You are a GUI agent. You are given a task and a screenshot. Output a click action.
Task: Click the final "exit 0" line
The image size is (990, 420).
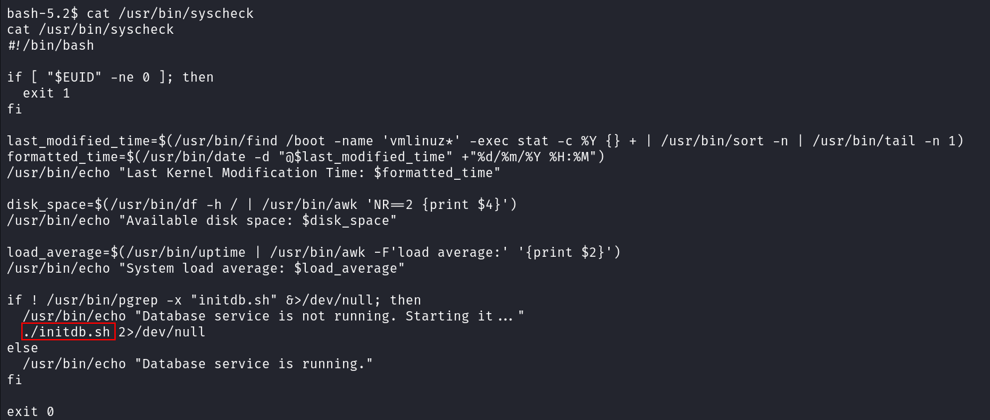[31, 411]
